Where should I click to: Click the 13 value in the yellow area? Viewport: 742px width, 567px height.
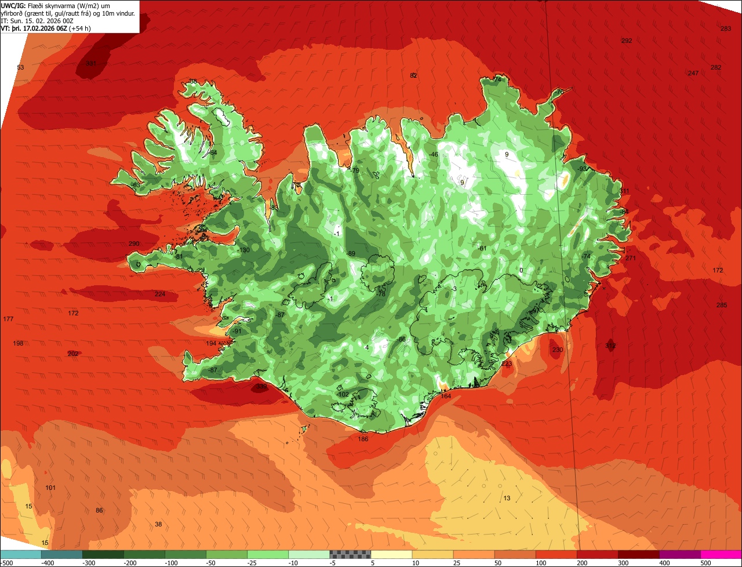[x=507, y=499]
